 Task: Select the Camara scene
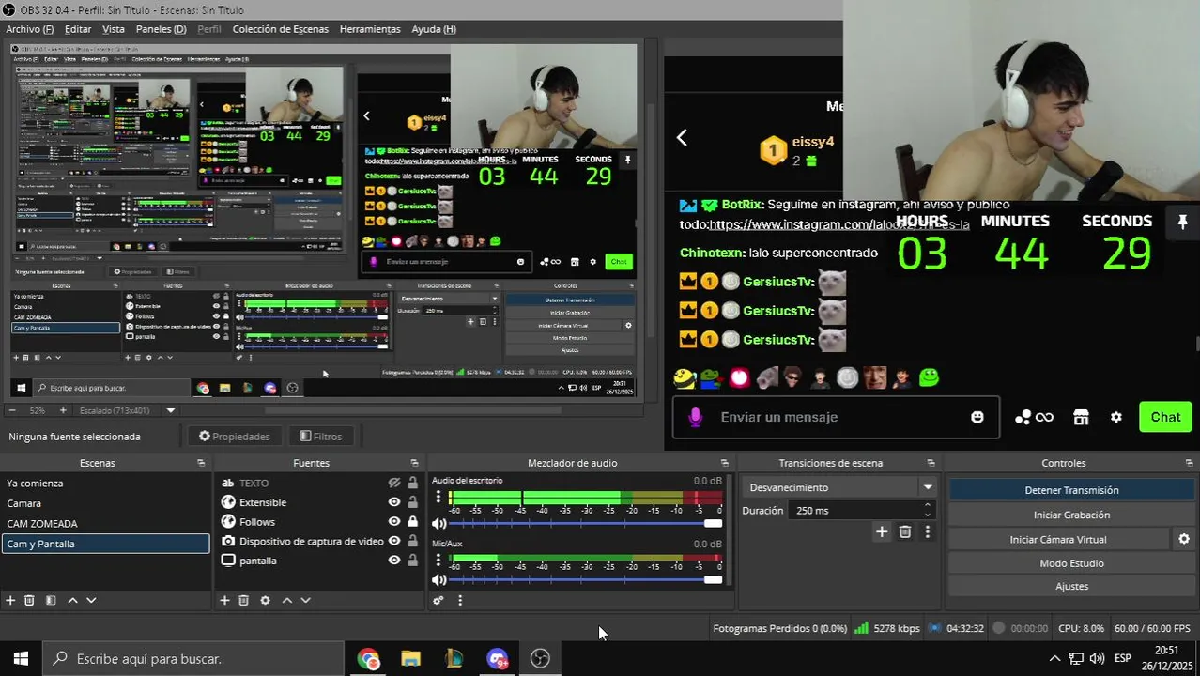coord(105,503)
